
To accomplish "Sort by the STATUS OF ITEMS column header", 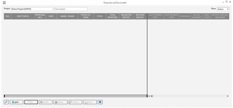I will (x=86, y=16).
